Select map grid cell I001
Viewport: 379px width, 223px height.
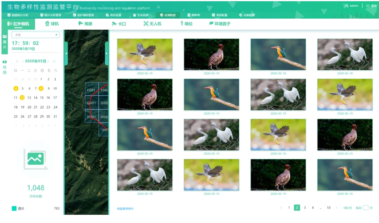104,130
